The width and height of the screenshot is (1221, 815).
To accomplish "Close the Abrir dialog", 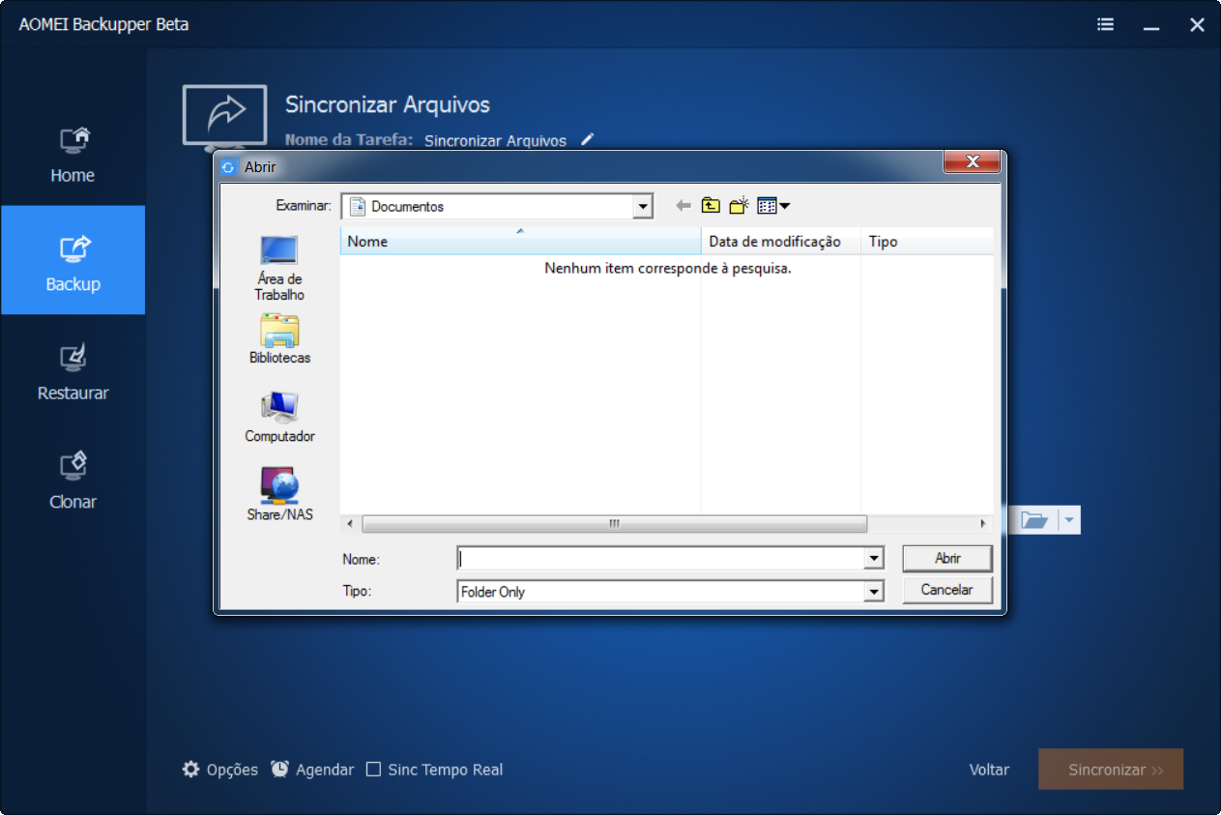I will (x=972, y=162).
